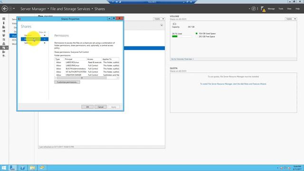304x171 pixels.
Task: Select the CREATOR OWNER permission row
Action: tap(87, 75)
